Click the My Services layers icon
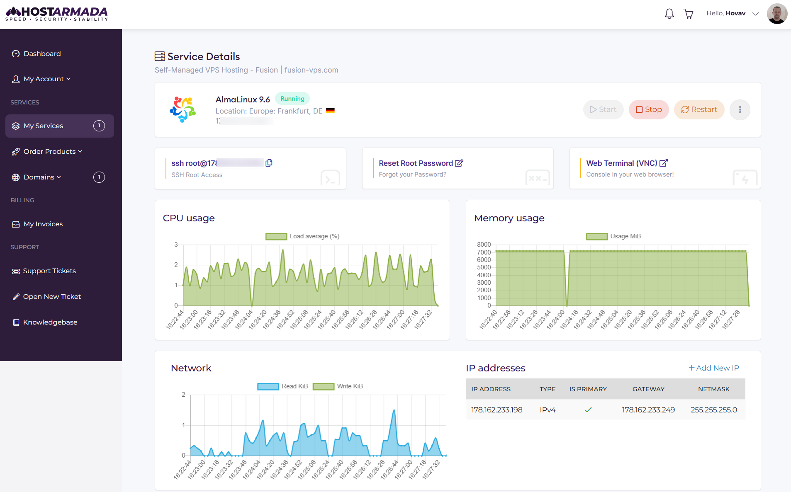 (16, 126)
